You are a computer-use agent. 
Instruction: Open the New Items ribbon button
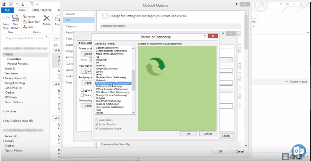tap(16, 22)
